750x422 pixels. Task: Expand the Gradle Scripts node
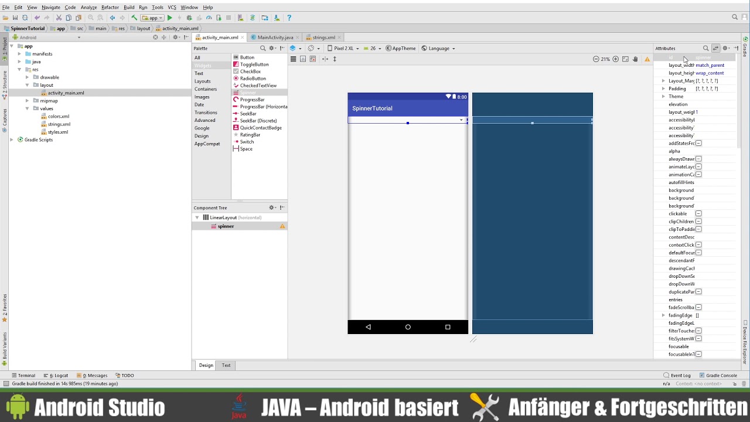coord(12,139)
